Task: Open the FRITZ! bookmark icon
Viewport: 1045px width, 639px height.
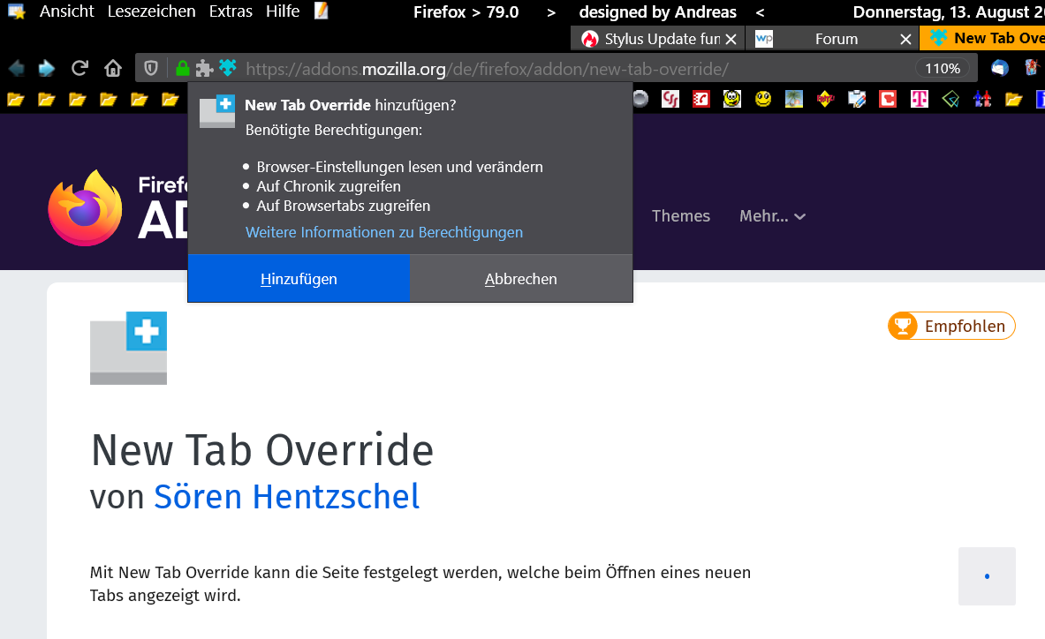Action: 826,99
